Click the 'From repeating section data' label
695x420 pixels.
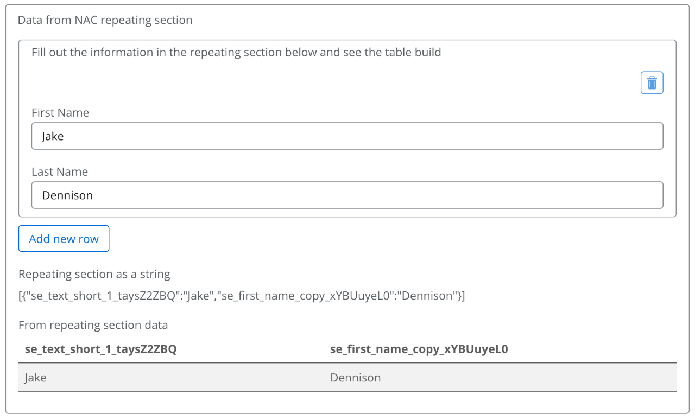(x=93, y=326)
